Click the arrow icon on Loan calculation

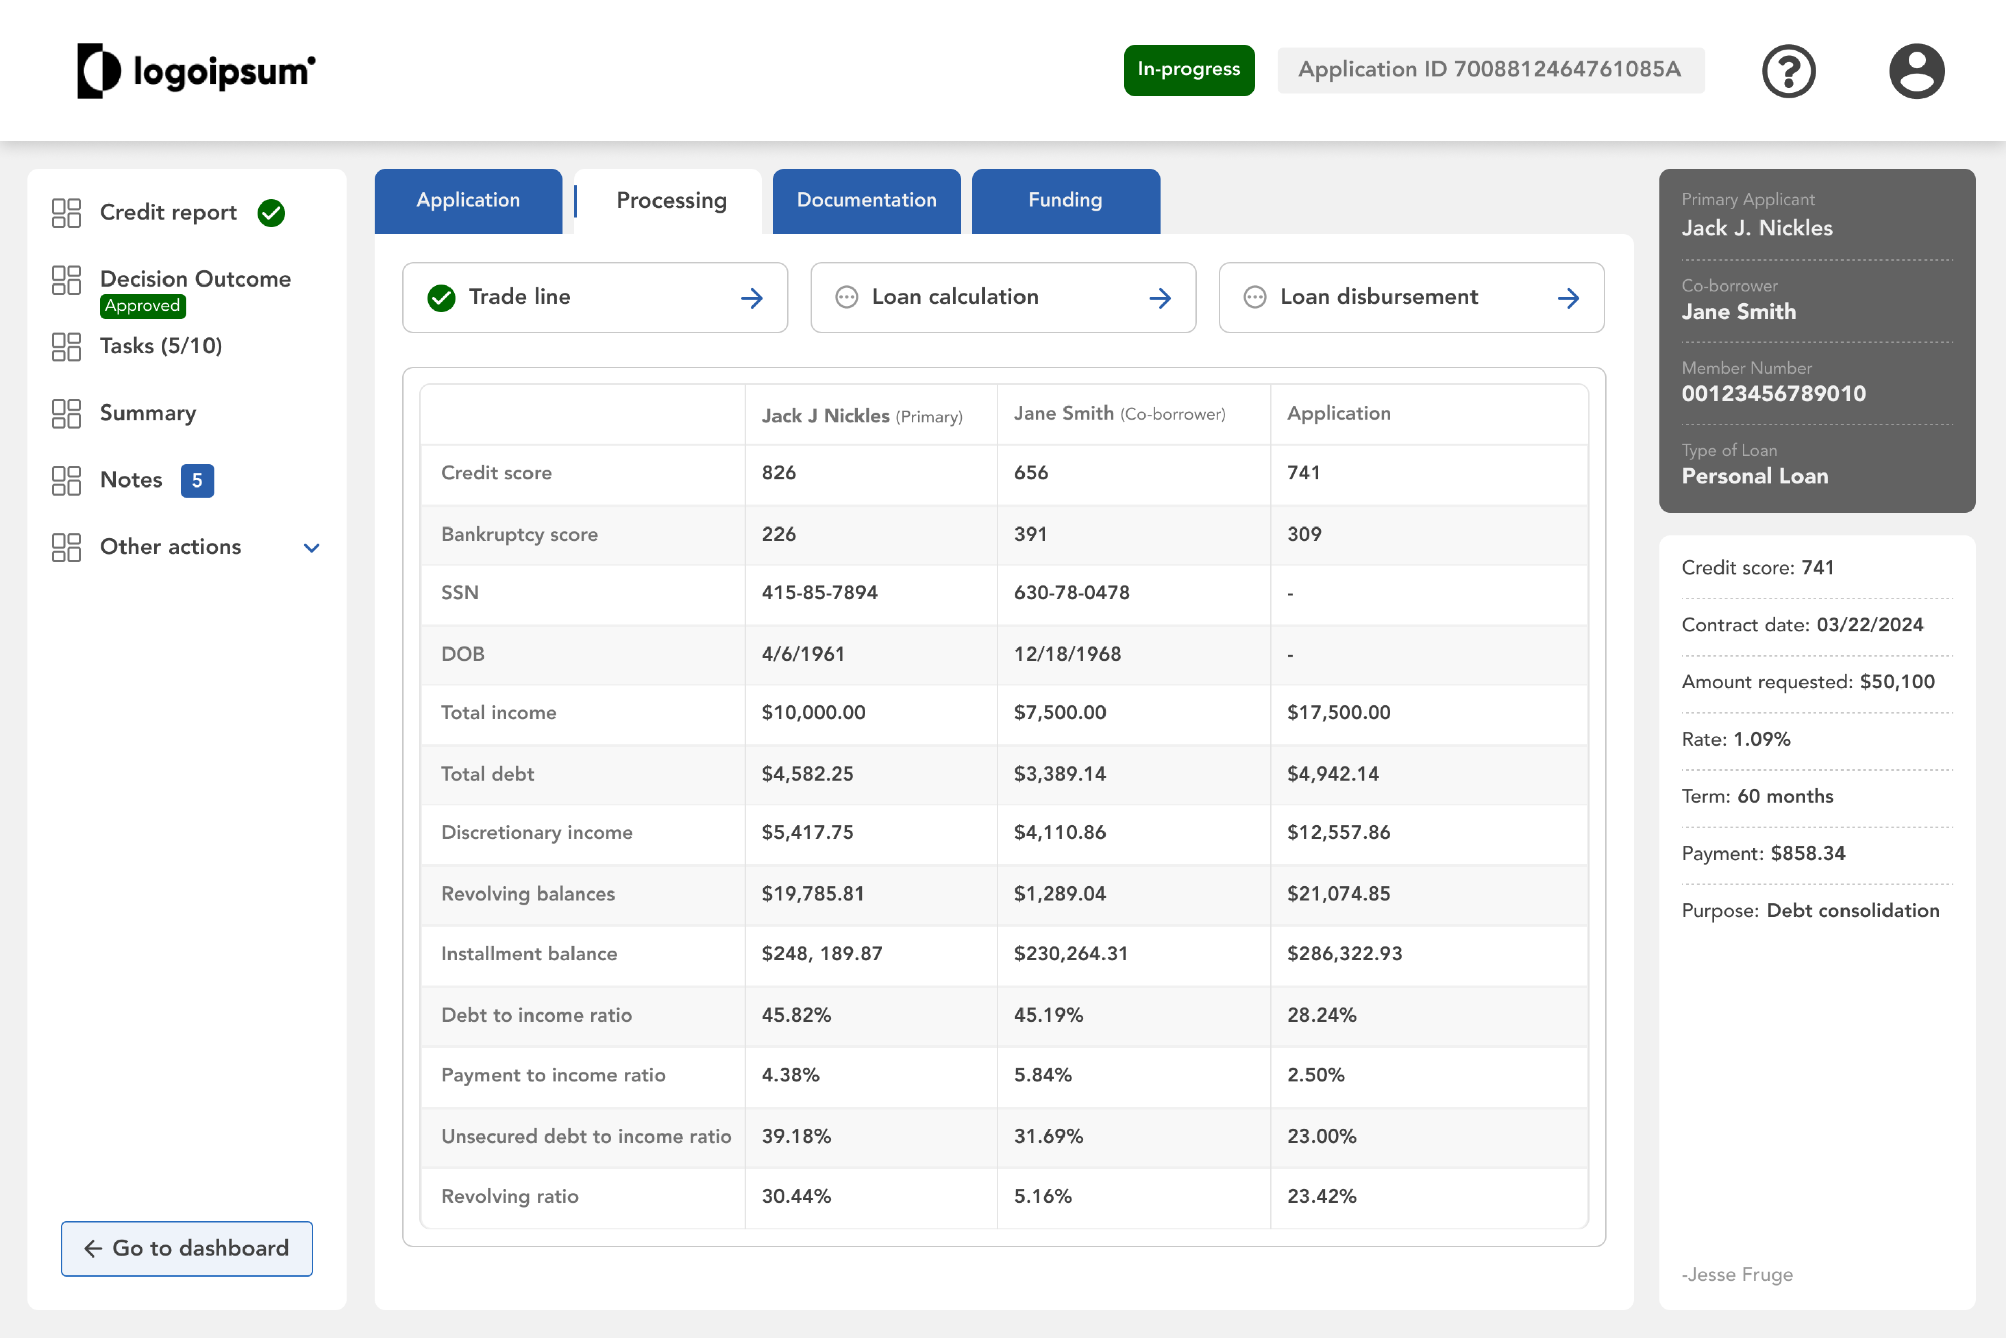click(1160, 298)
